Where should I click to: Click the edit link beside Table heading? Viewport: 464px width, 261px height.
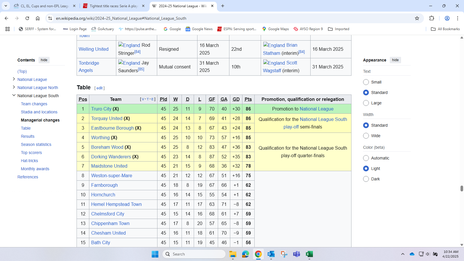tap(99, 88)
